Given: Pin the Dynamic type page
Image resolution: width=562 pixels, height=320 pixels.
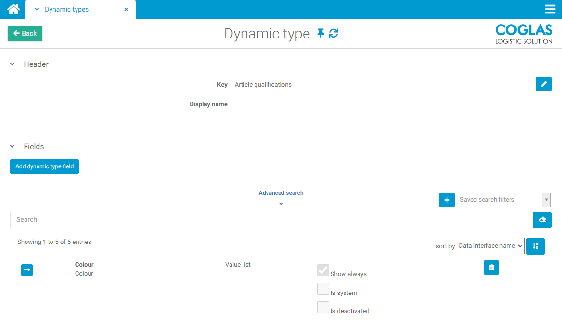Looking at the screenshot, I should (x=320, y=33).
